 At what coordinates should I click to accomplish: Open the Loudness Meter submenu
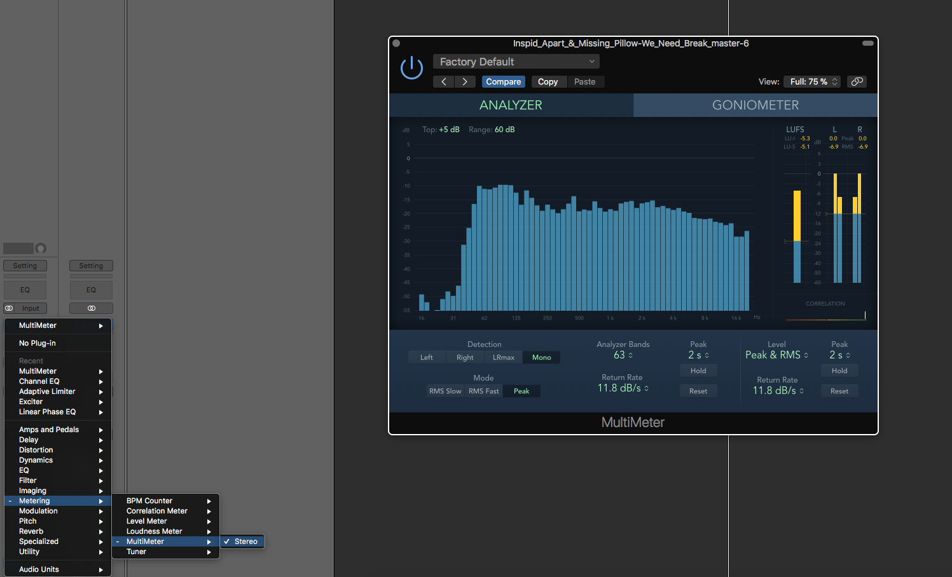(165, 531)
